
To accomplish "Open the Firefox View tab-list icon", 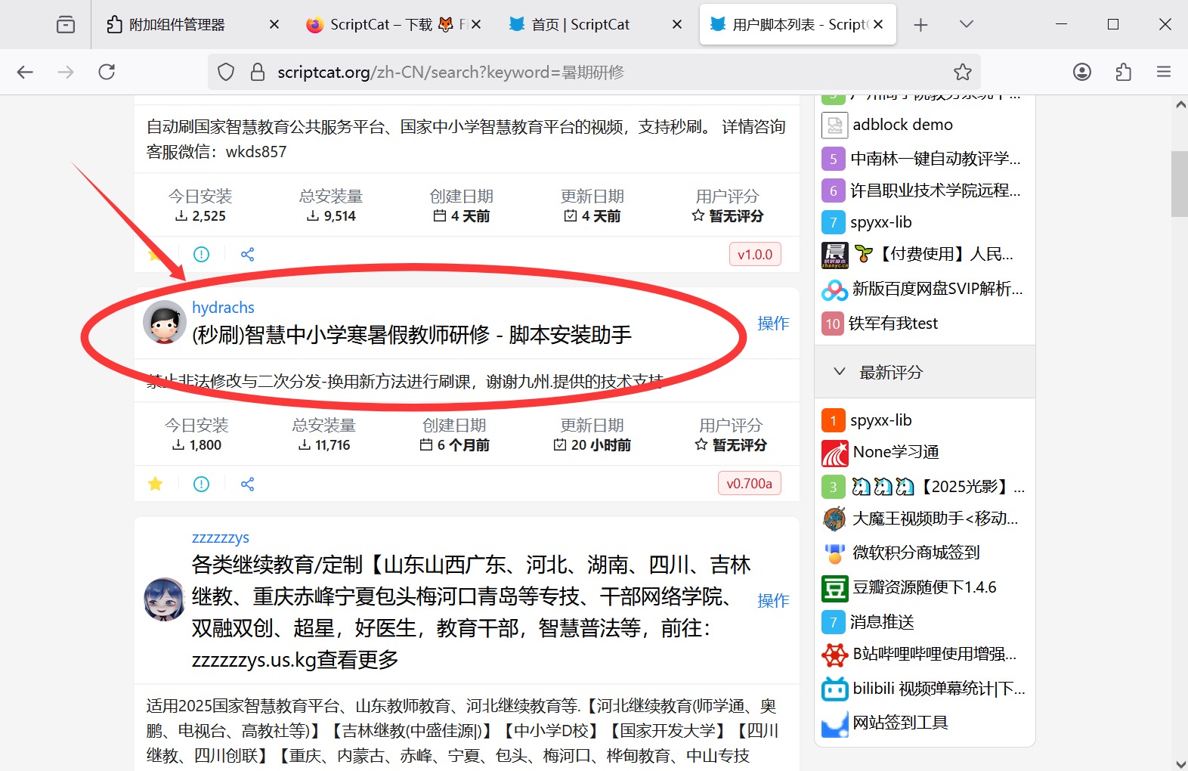I will 66,25.
